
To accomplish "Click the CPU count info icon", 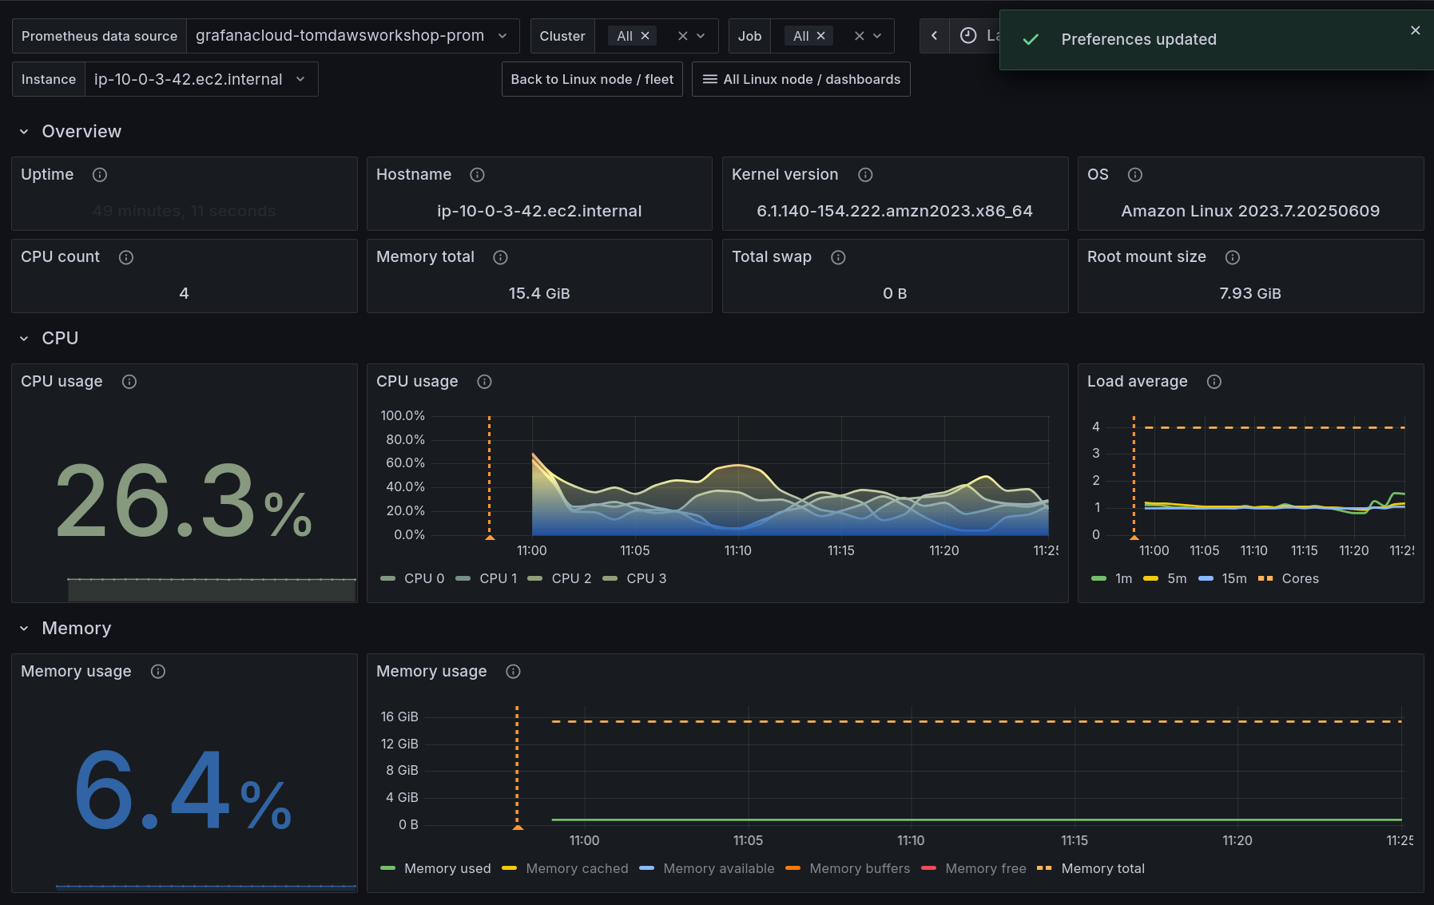I will click(126, 257).
